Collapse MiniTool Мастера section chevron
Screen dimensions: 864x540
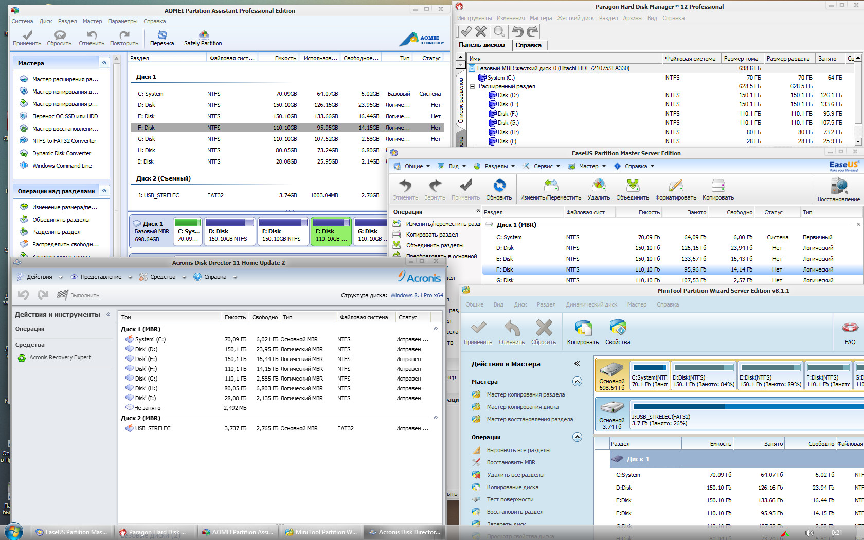point(577,382)
